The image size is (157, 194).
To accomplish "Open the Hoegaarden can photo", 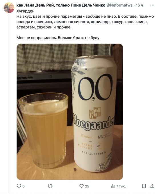I will pyautogui.click(x=70, y=112).
